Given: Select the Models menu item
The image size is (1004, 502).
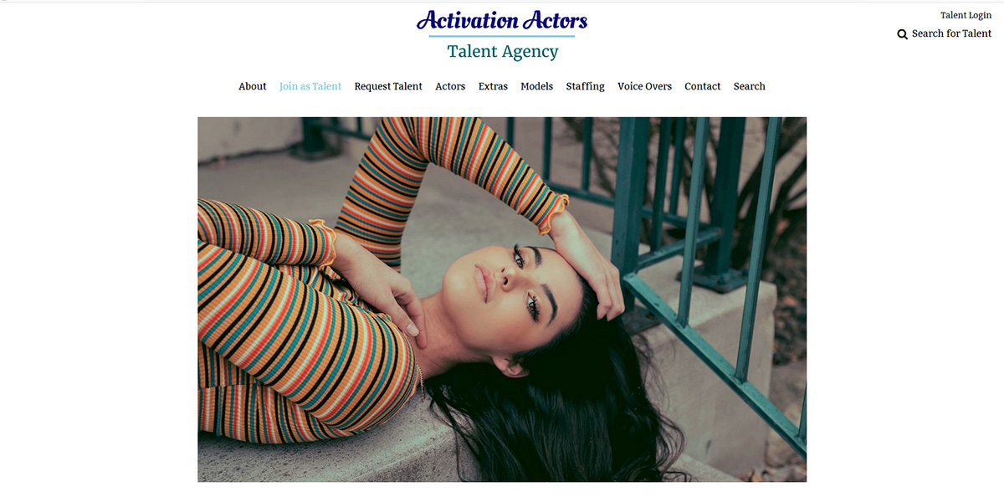Looking at the screenshot, I should (x=536, y=86).
